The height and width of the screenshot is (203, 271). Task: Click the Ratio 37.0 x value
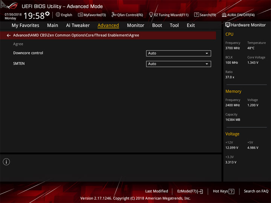coord(230,77)
